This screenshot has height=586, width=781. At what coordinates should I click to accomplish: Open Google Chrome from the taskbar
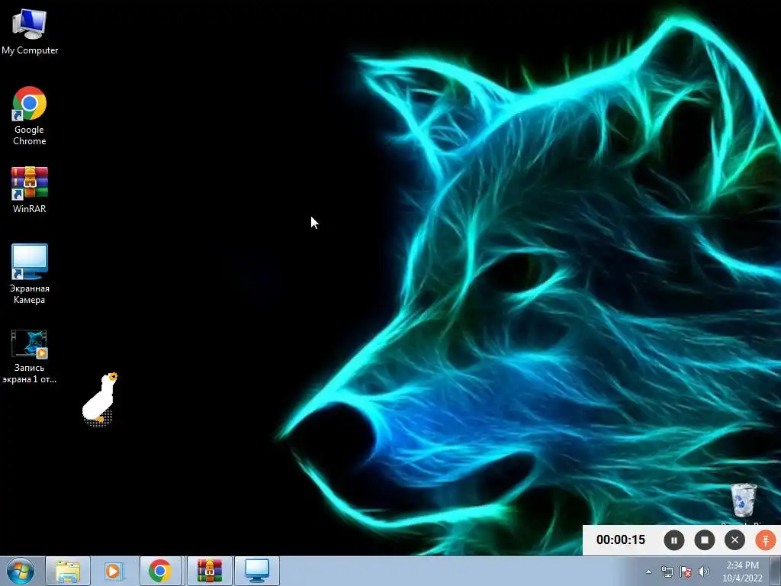(160, 571)
